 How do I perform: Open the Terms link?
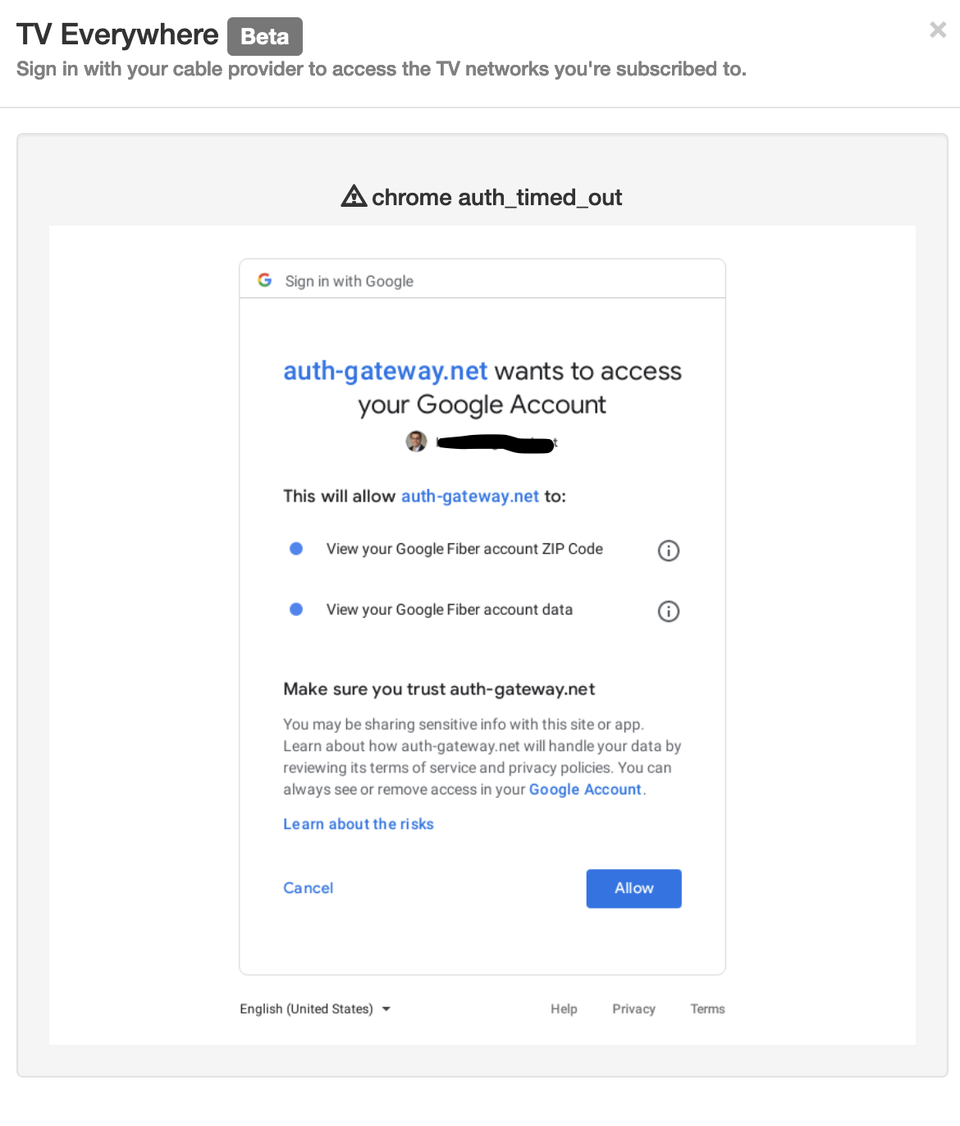click(x=707, y=1009)
